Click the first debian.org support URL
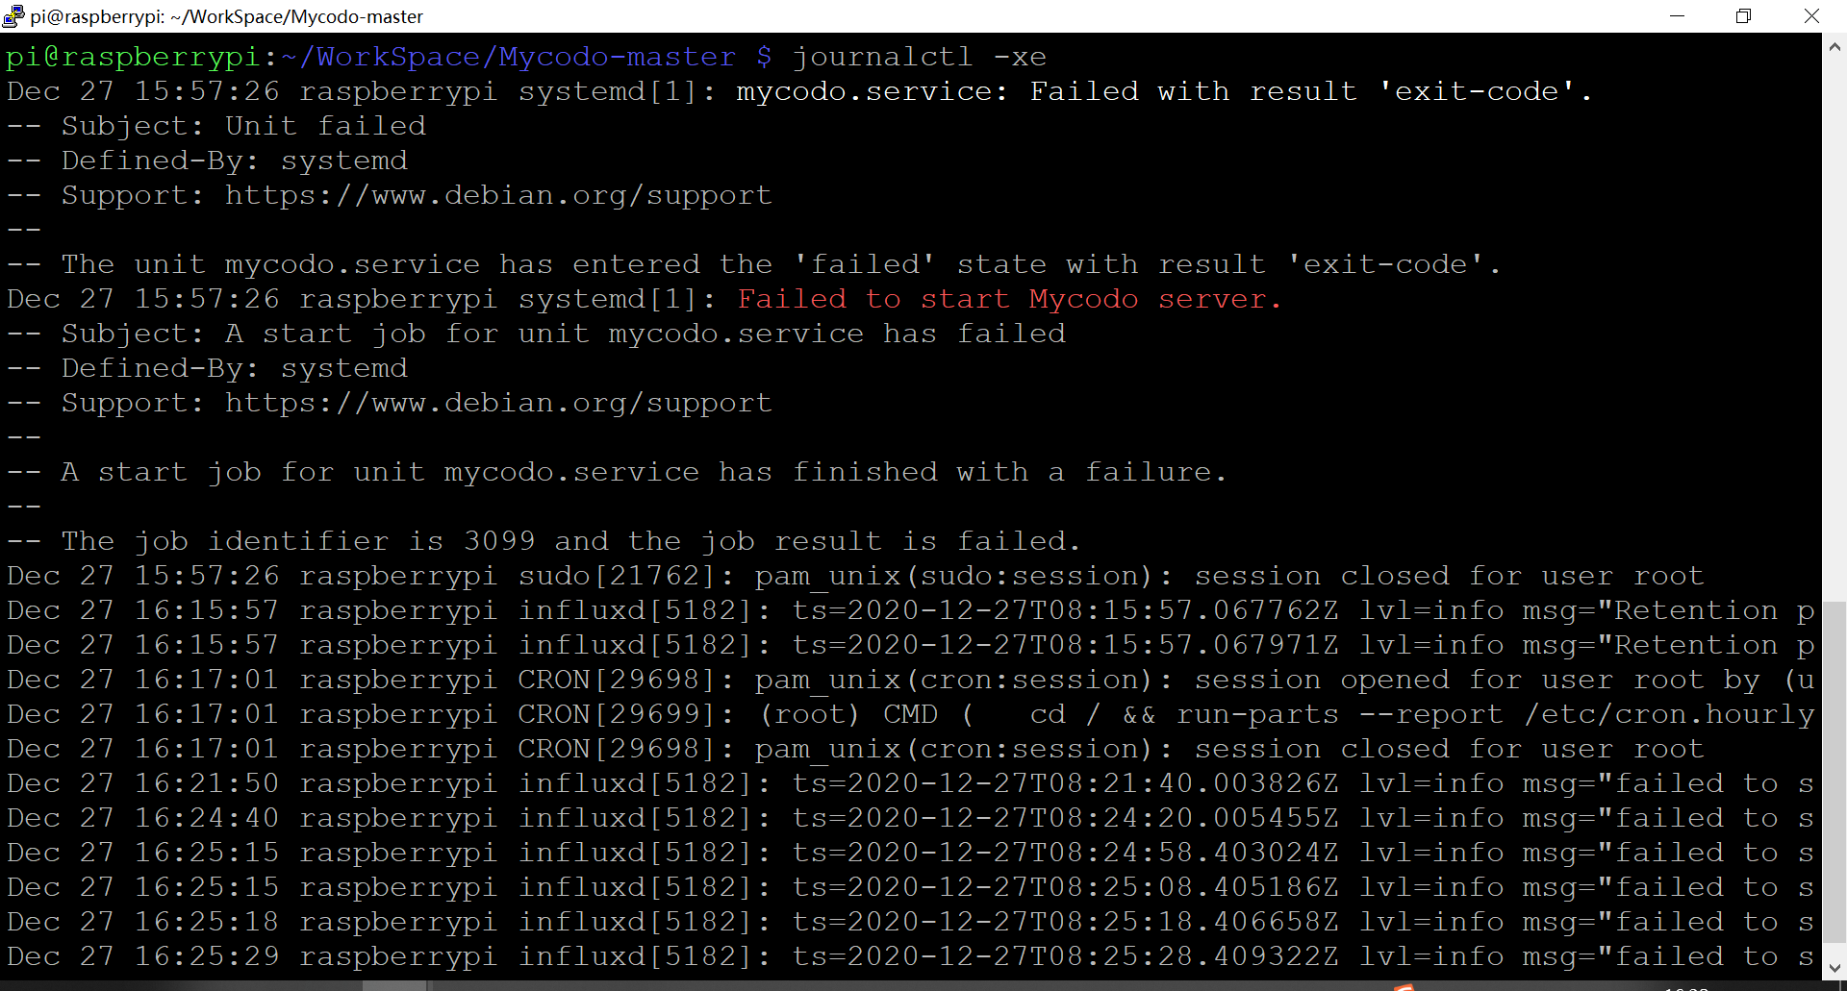The height and width of the screenshot is (991, 1847). click(498, 194)
